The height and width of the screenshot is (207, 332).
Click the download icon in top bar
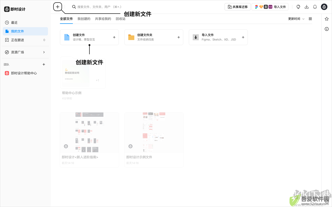point(306,7)
